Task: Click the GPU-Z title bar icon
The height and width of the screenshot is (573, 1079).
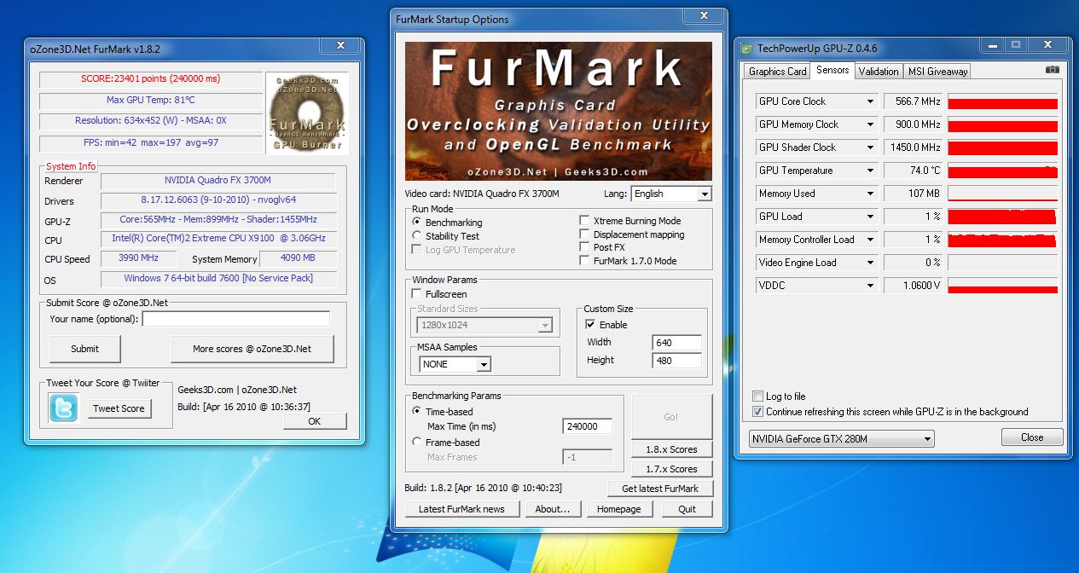Action: (x=746, y=49)
